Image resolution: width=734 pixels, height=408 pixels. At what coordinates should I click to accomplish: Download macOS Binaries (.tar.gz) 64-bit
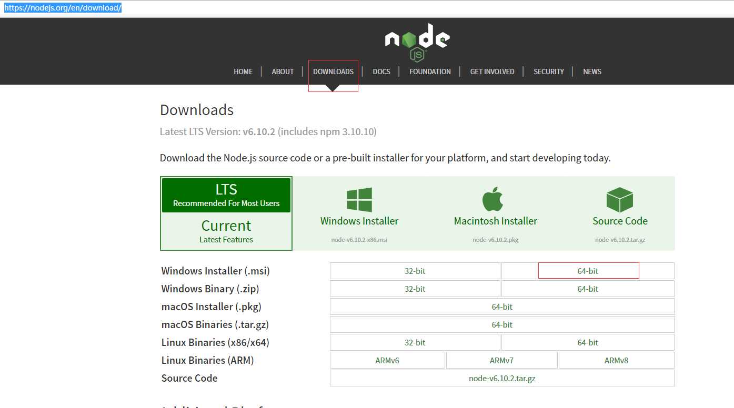click(x=502, y=324)
